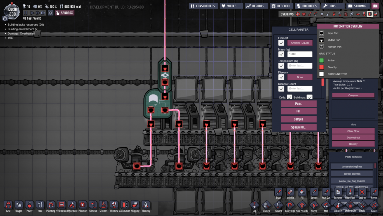Toggle the Cells checkbox
Viewport: 383px width, 216px height.
pyautogui.click(x=289, y=97)
